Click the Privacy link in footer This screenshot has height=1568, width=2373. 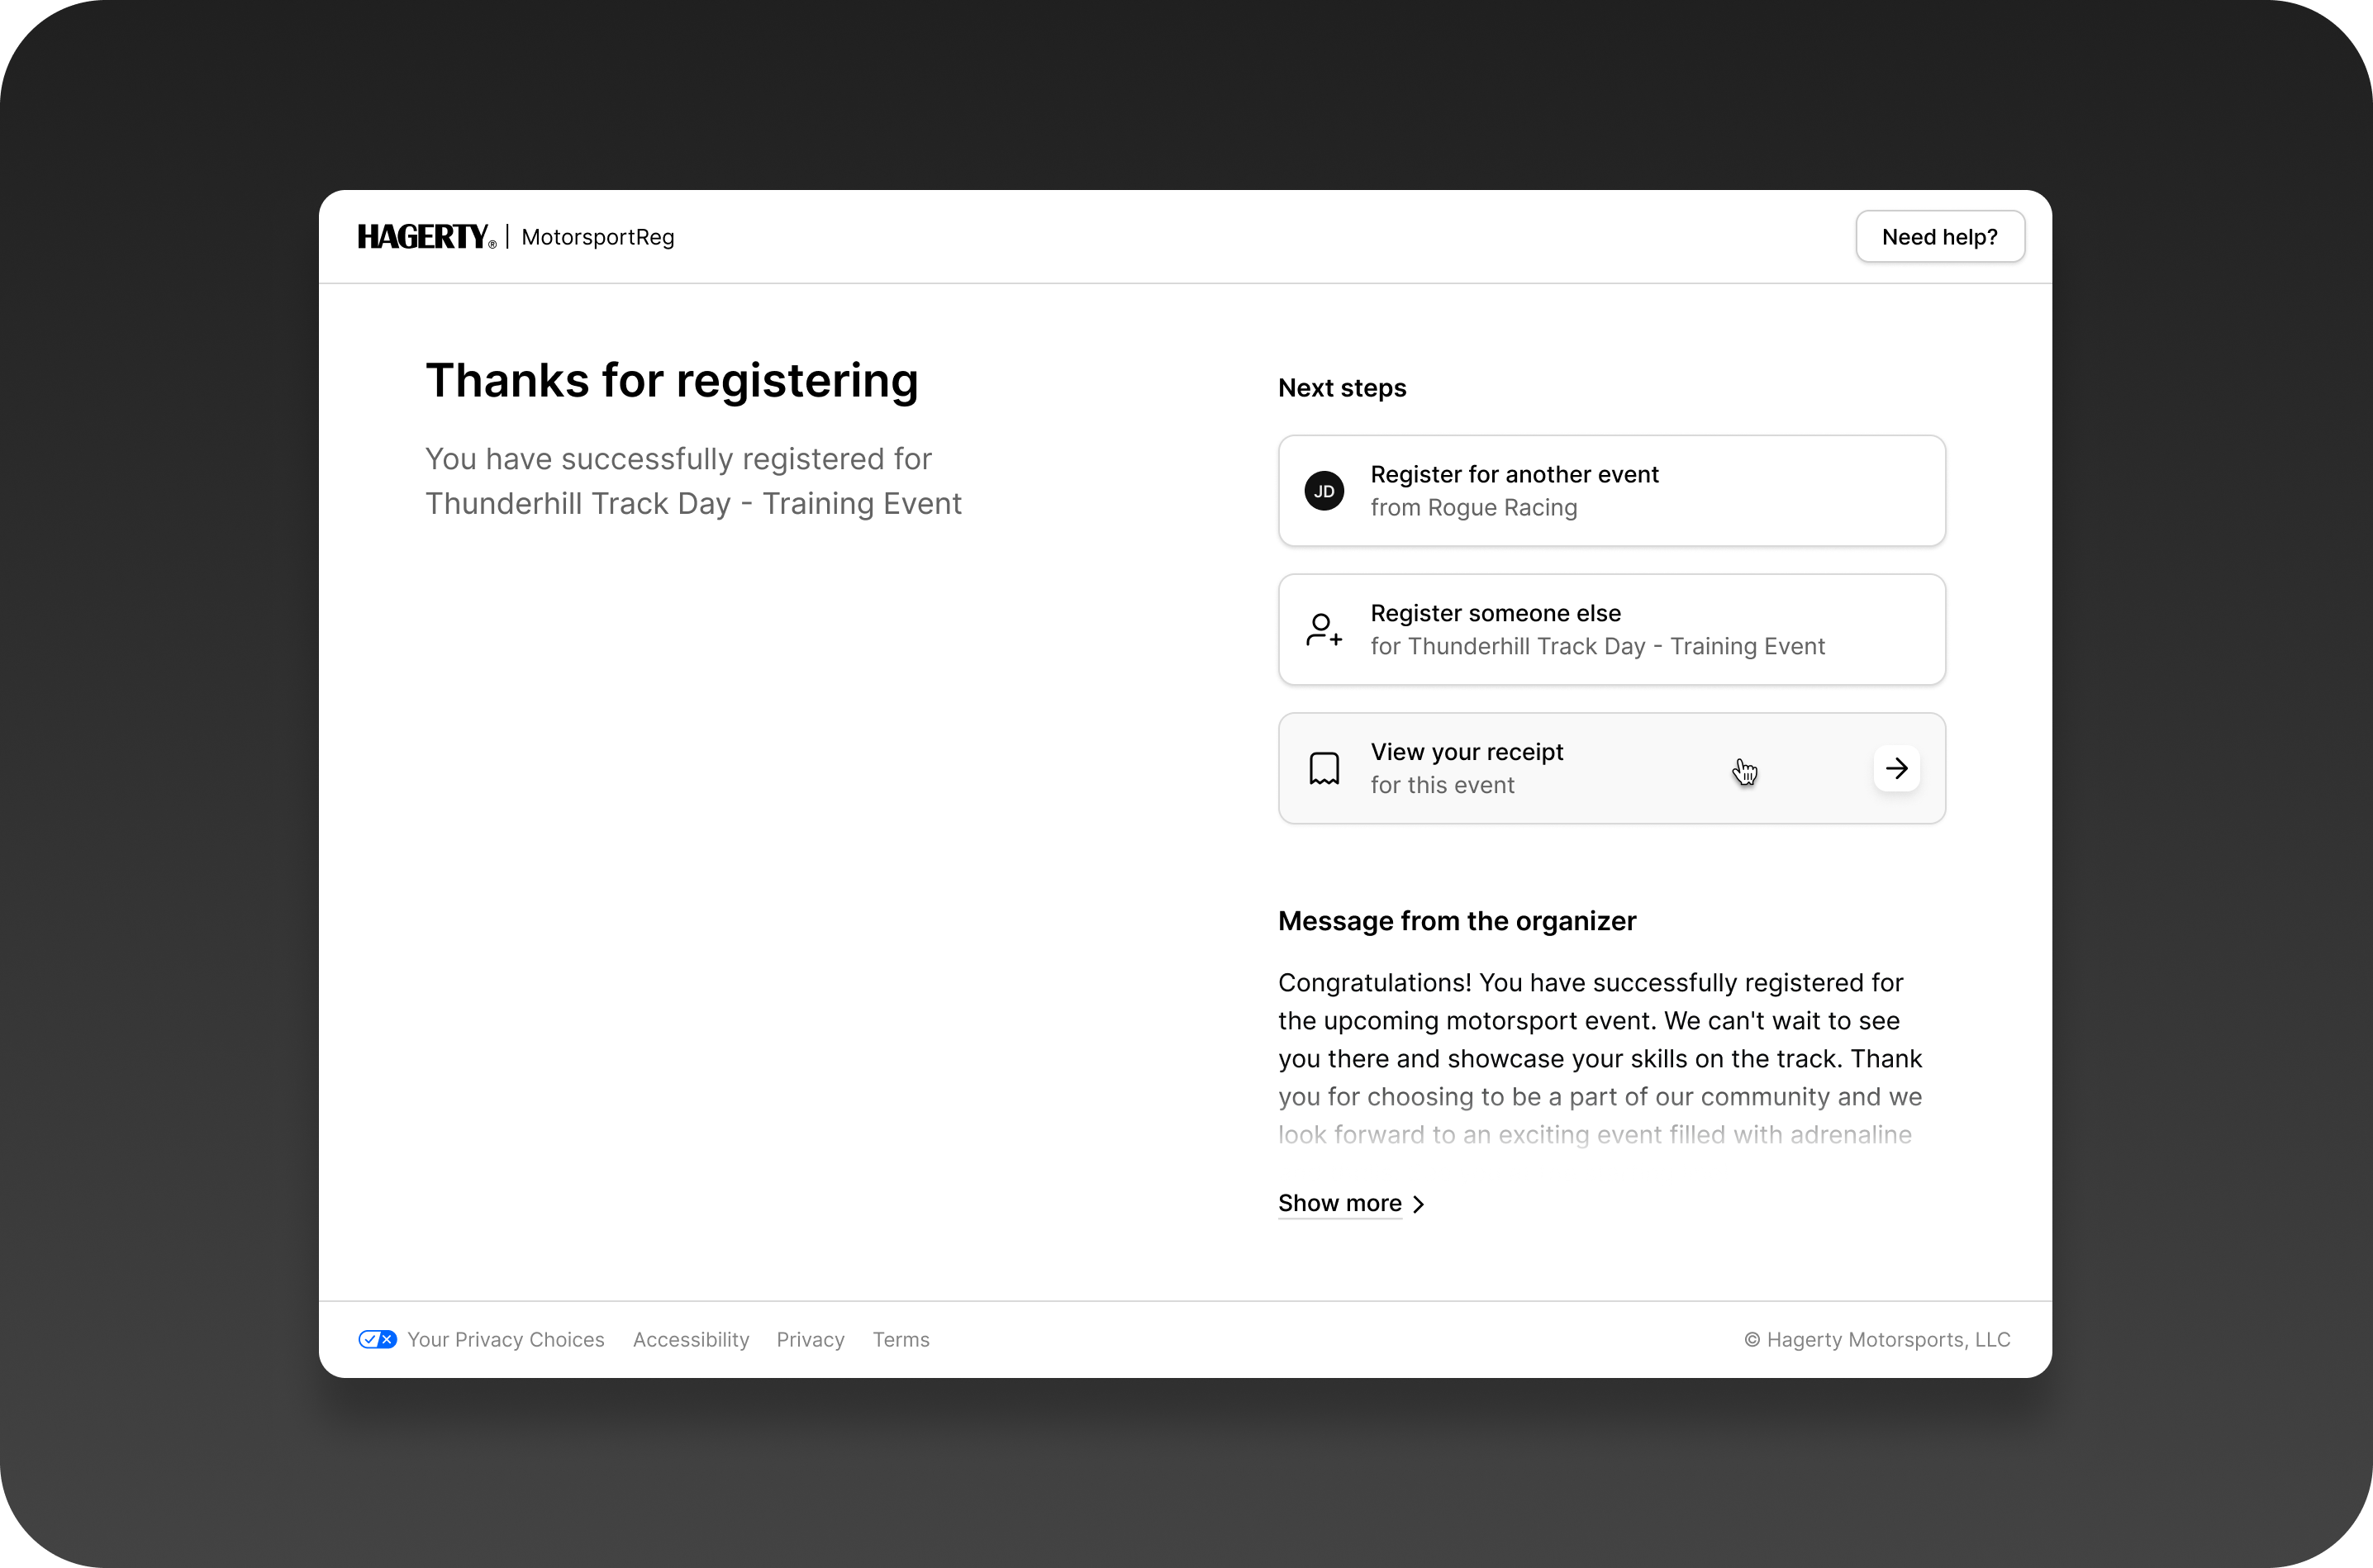click(x=811, y=1339)
